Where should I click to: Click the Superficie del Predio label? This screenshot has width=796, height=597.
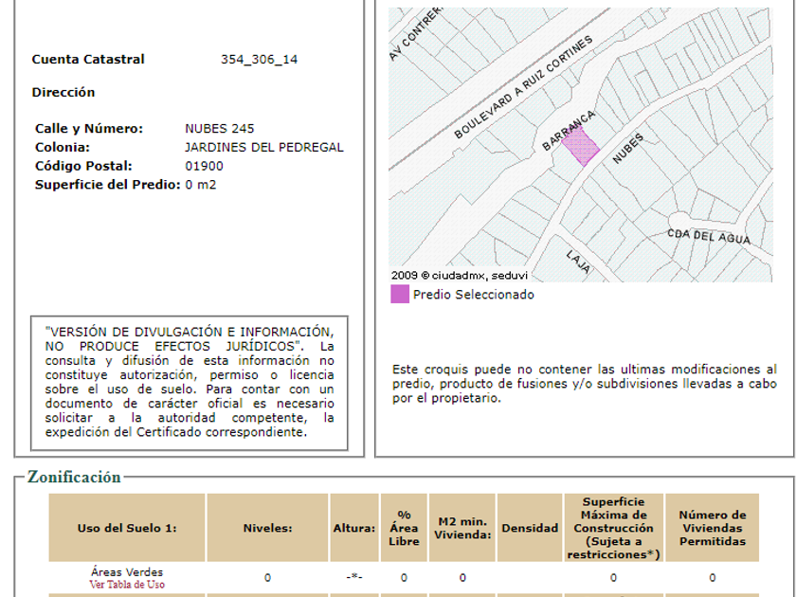(108, 185)
